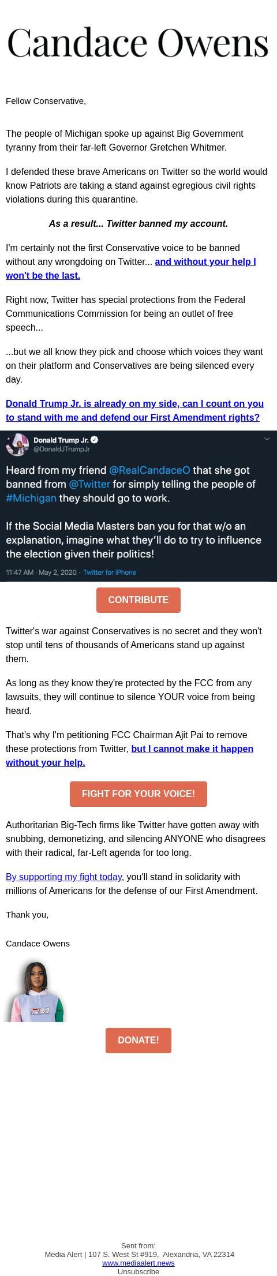277x1276 pixels.
Task: Click 'Twitter for iPhone' source label
Action: coord(110,572)
